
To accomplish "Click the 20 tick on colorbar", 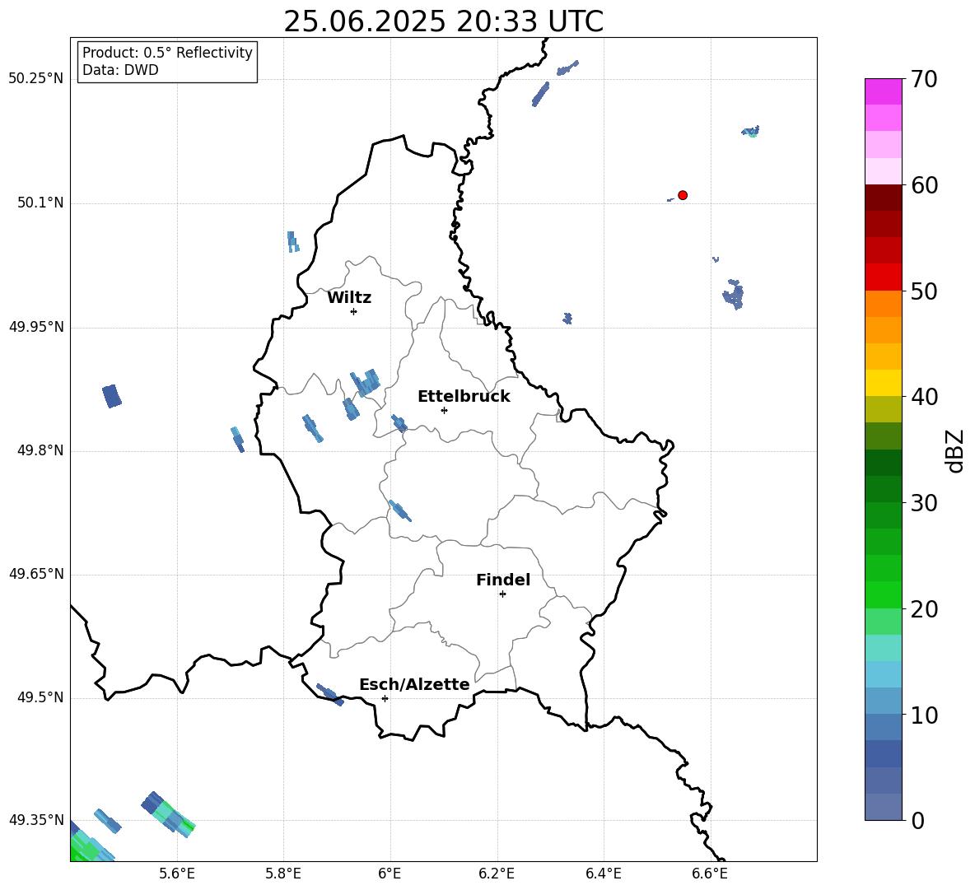I will (x=924, y=609).
